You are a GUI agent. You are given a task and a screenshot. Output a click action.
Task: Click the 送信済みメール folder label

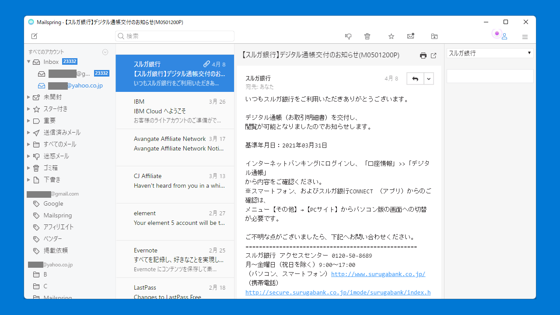tap(62, 133)
